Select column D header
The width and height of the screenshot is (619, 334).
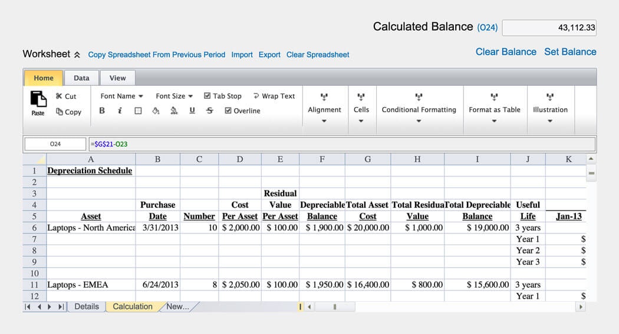point(240,159)
